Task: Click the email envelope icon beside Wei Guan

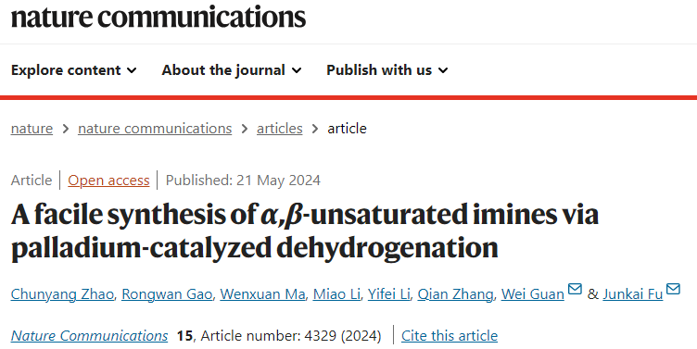Action: click(575, 289)
